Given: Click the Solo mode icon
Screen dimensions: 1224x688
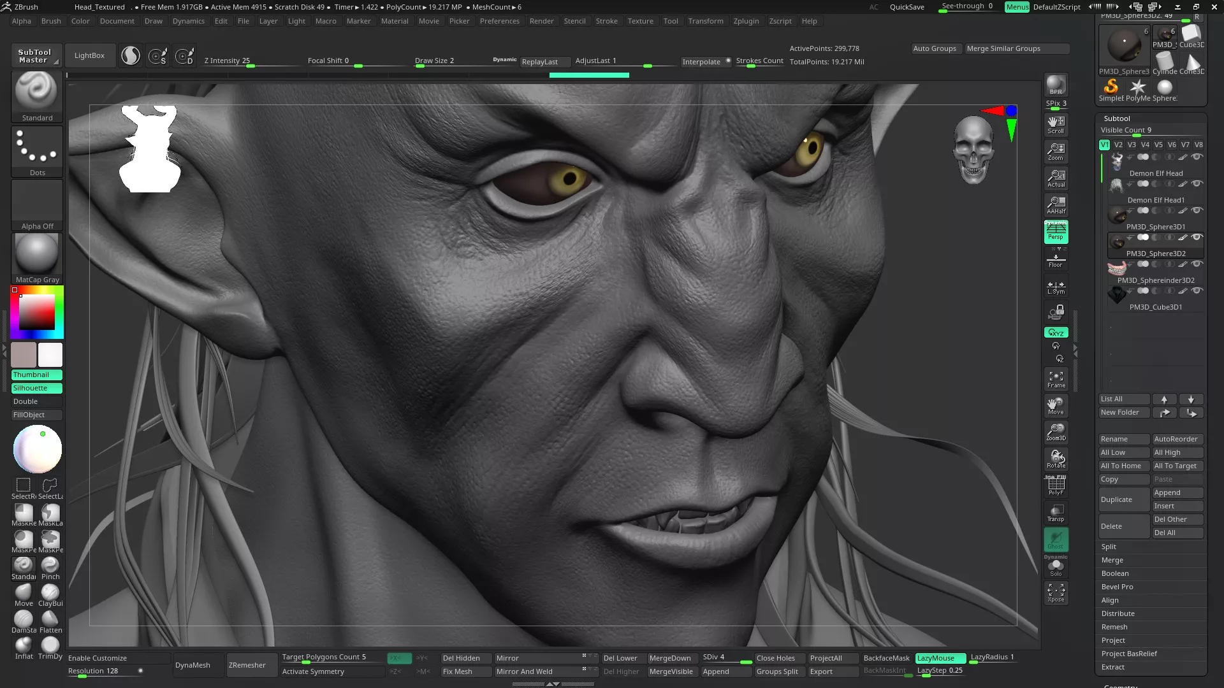Looking at the screenshot, I should 1056,567.
